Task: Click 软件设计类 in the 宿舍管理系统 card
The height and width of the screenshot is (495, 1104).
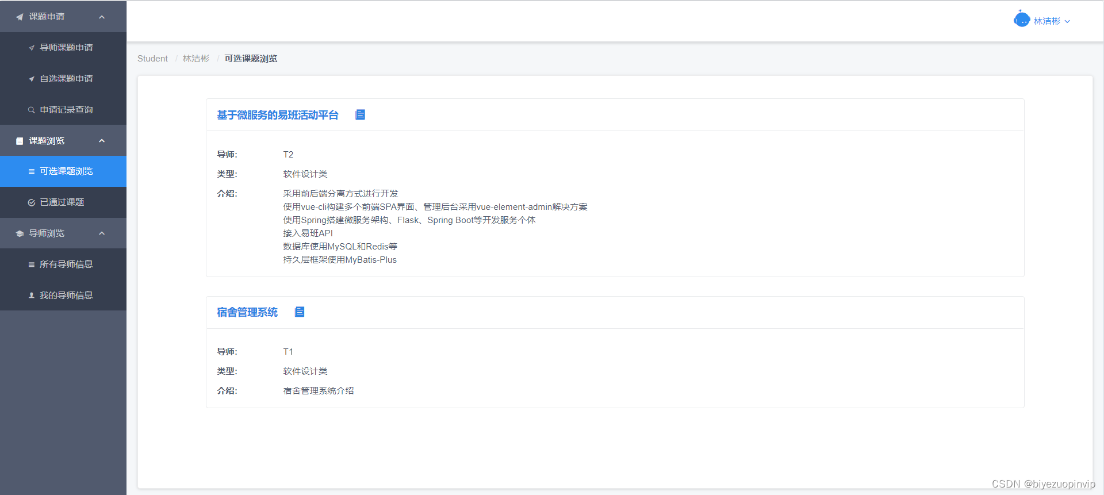Action: tap(305, 371)
